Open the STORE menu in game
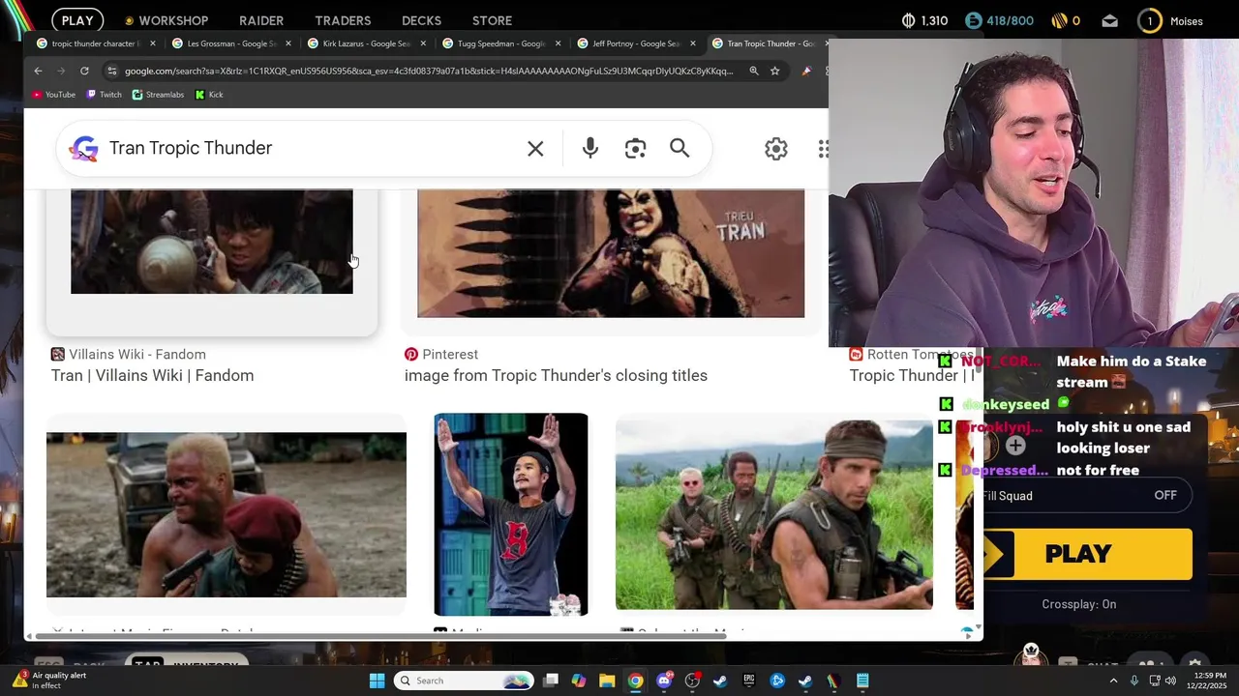 point(492,20)
